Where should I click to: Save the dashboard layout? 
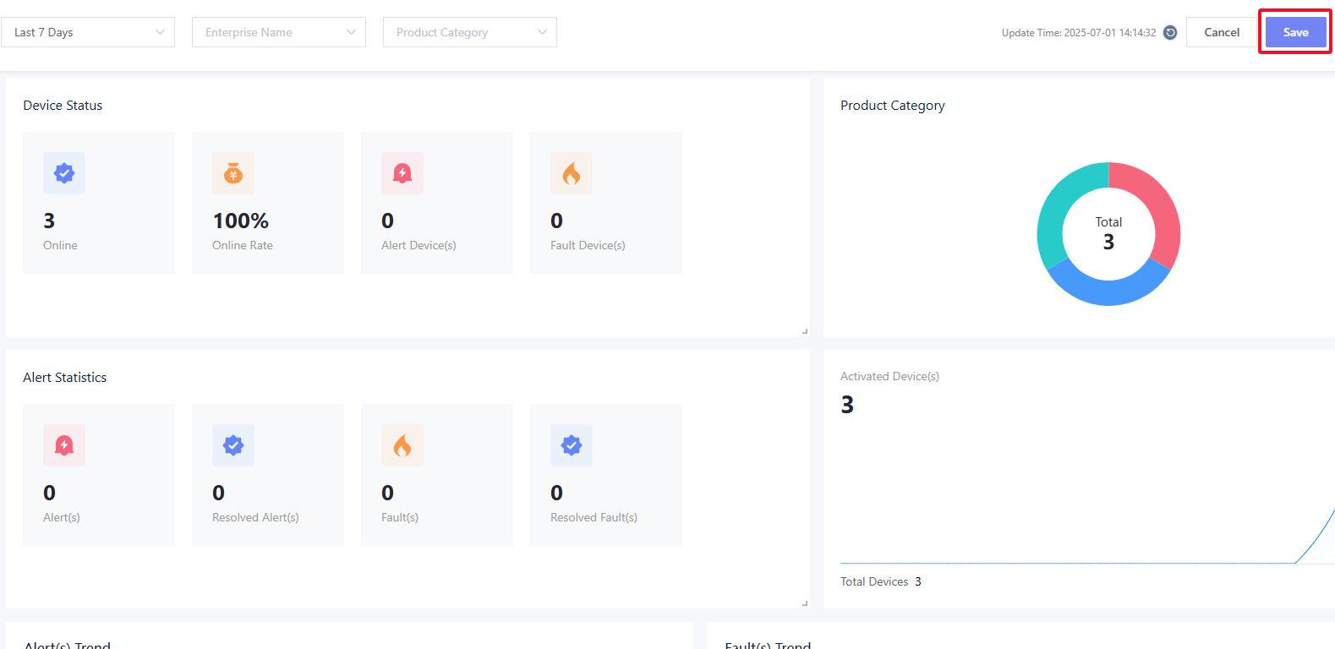(x=1295, y=32)
